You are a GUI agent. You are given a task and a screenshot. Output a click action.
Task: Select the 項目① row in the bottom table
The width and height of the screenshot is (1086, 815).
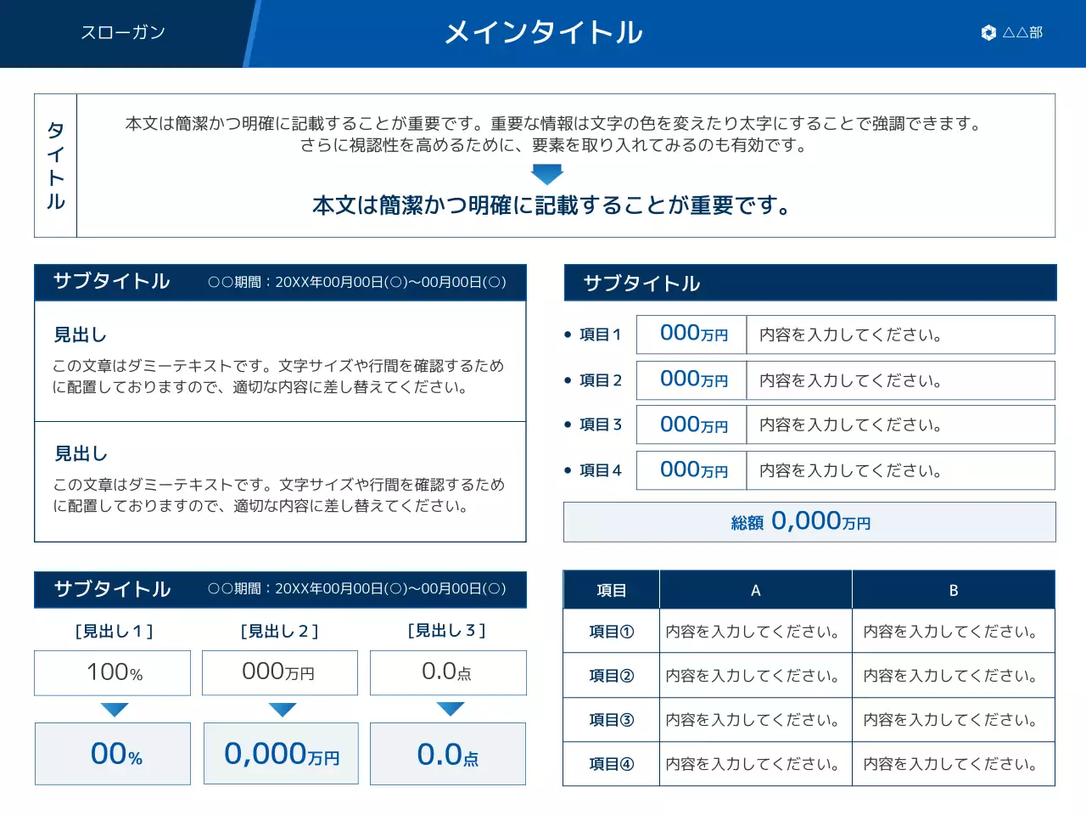click(611, 631)
